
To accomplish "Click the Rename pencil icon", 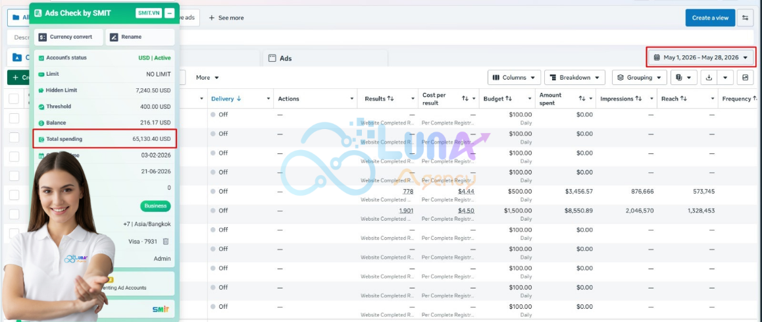I will pos(114,37).
